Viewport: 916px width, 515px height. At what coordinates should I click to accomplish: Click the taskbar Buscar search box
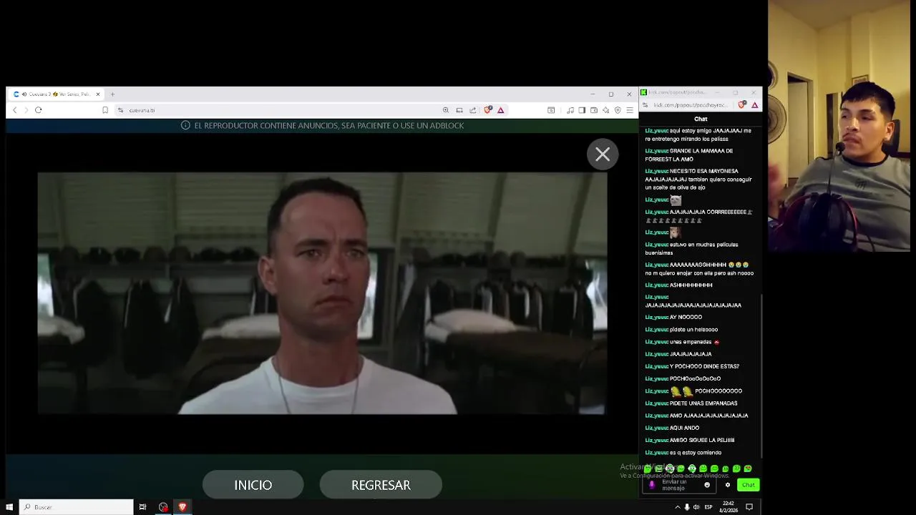(x=76, y=507)
